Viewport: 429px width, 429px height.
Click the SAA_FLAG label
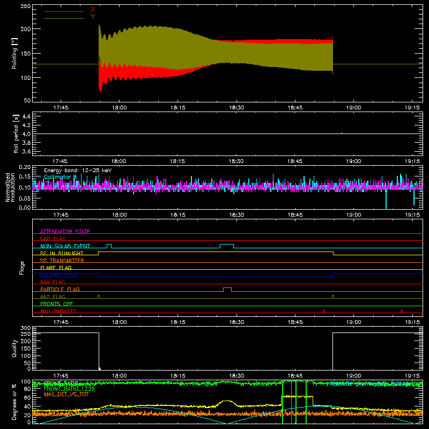[53, 282]
